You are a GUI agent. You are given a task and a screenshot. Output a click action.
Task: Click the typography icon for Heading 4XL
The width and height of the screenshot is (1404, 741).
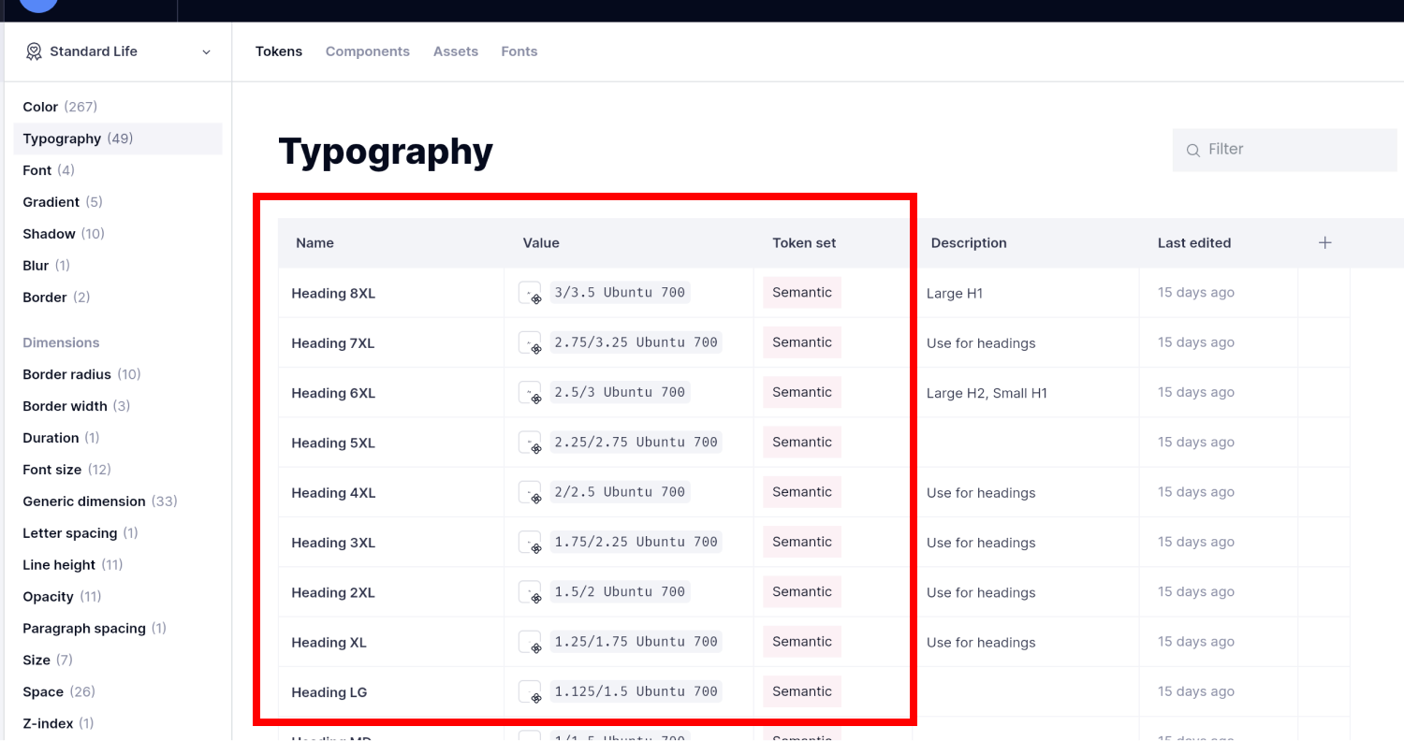point(530,492)
